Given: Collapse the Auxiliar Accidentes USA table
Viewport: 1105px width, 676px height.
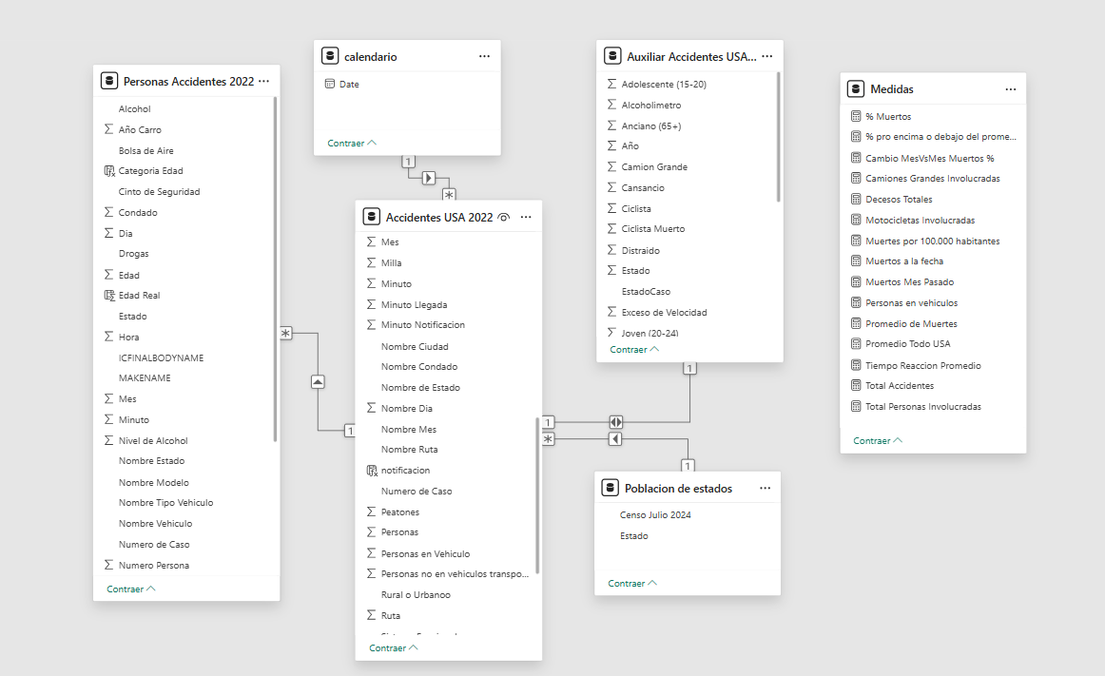Looking at the screenshot, I should (634, 350).
